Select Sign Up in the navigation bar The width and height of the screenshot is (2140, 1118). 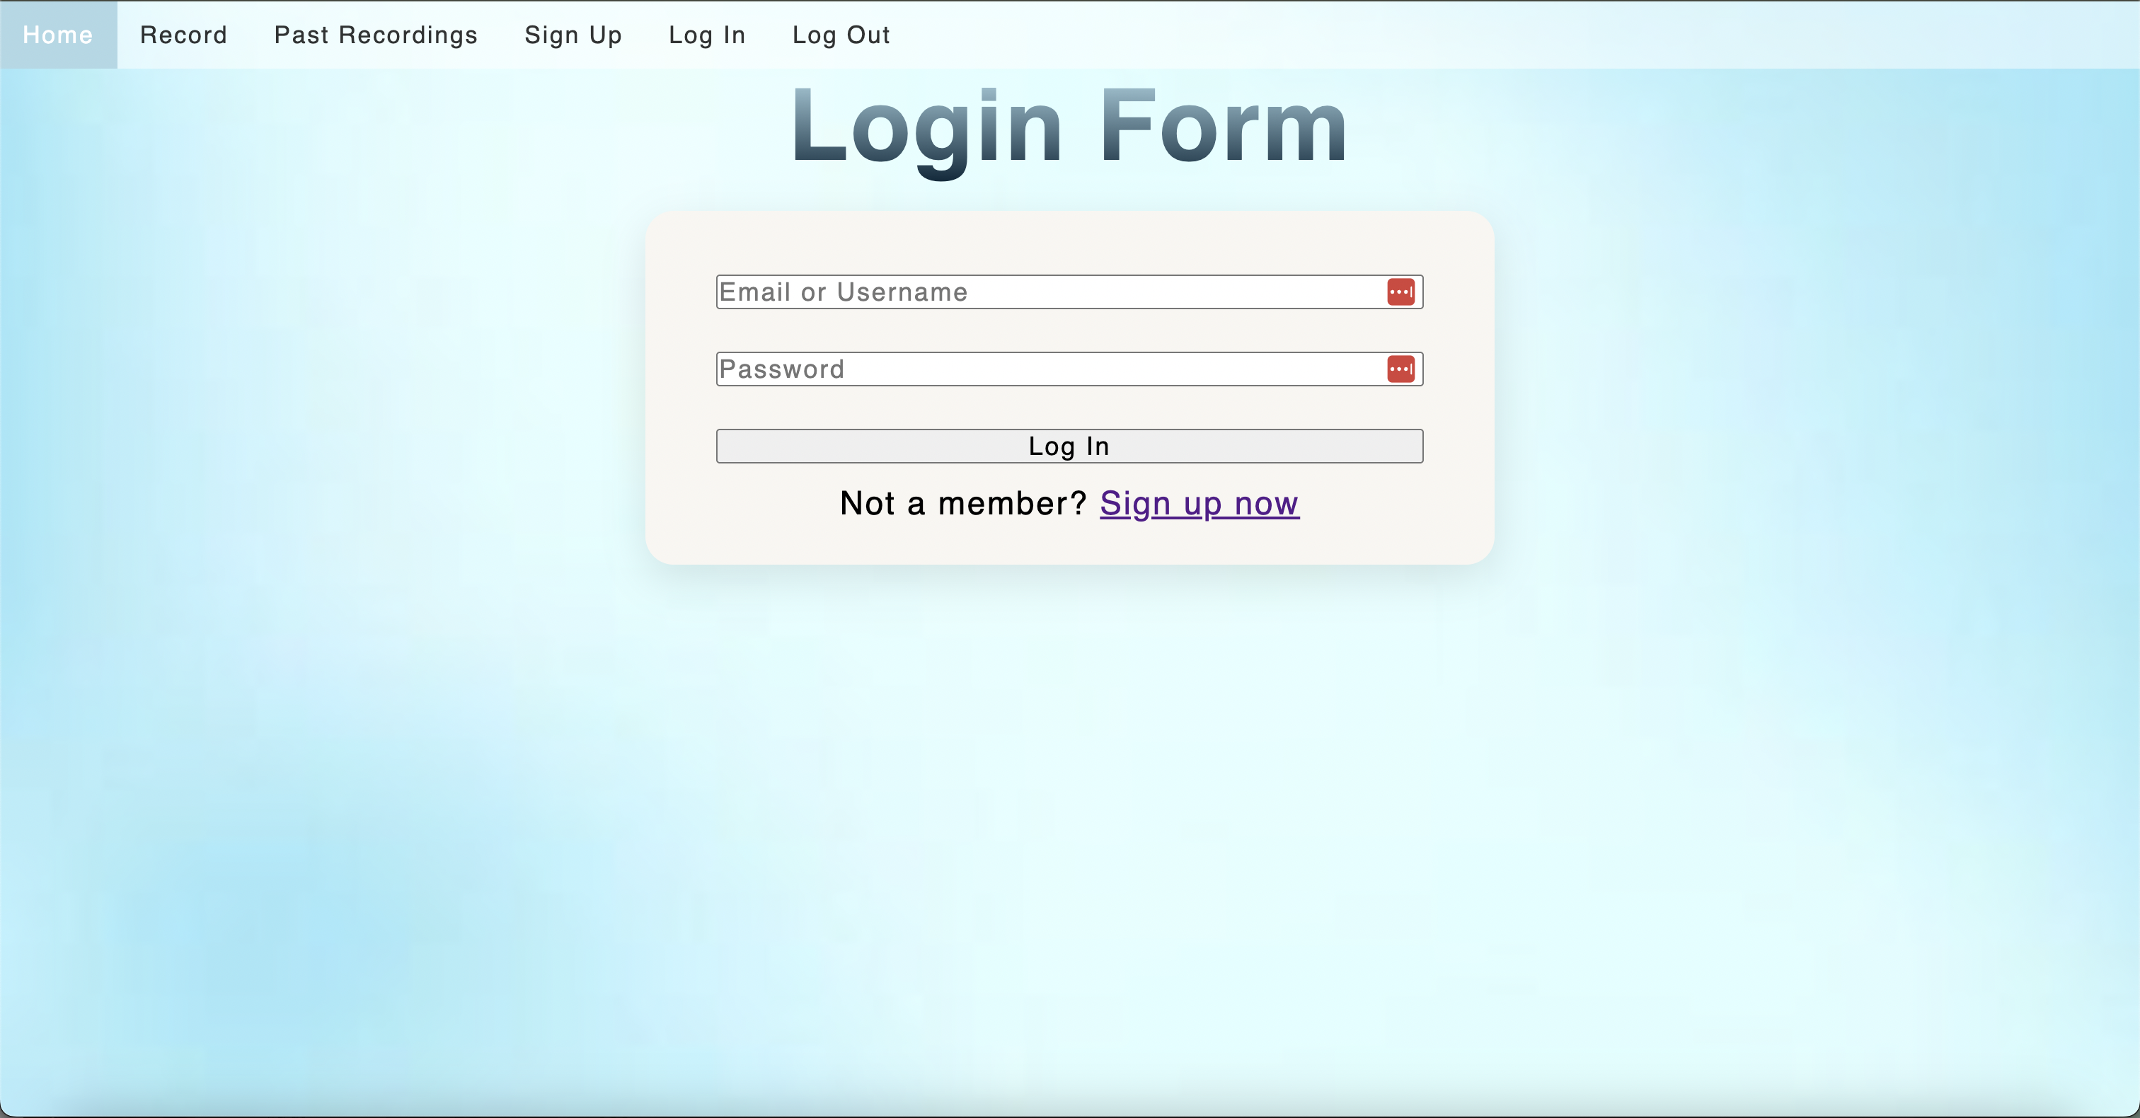point(573,35)
